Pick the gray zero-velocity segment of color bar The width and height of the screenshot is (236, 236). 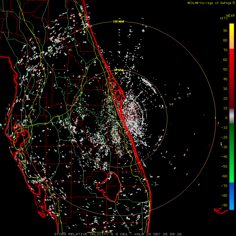click(x=232, y=116)
